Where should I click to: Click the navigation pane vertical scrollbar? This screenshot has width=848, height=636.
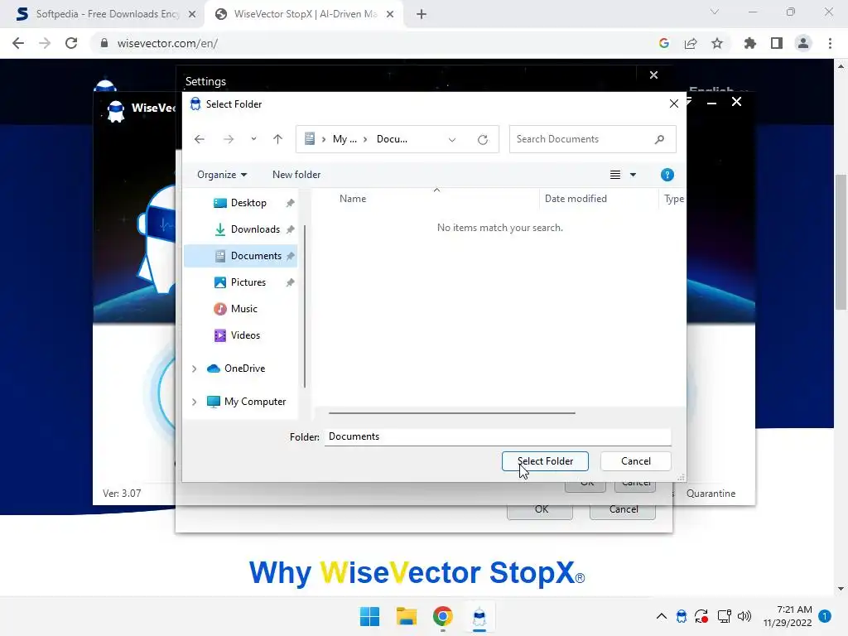pos(305,306)
